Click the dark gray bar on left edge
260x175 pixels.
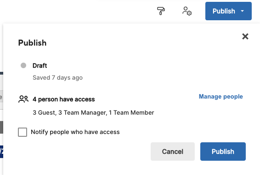click(x=1, y=127)
